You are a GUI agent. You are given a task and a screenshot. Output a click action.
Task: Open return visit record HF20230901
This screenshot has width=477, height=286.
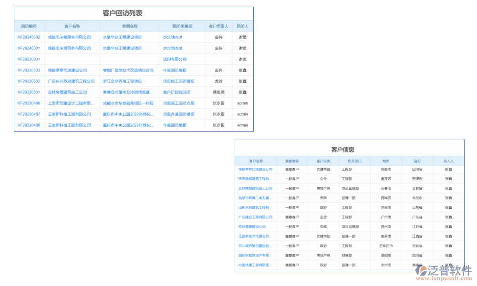point(30,59)
